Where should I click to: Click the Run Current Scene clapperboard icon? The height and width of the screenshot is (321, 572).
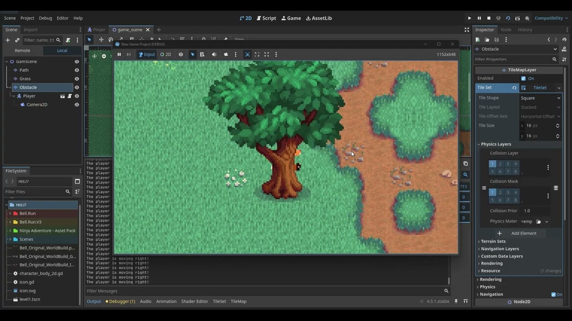click(x=517, y=18)
